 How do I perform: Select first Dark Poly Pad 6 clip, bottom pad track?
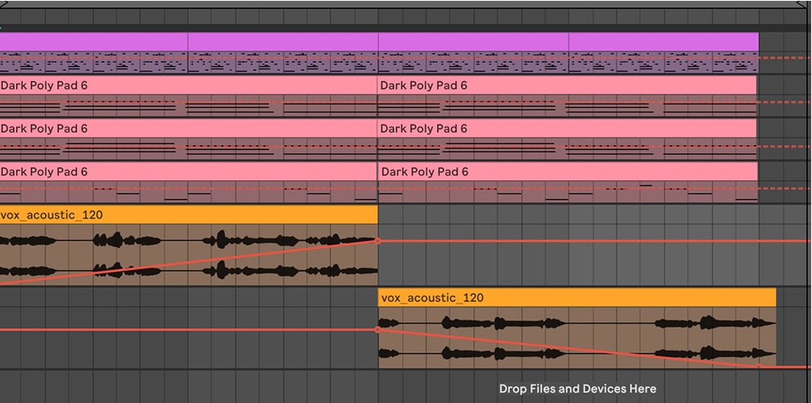(189, 171)
